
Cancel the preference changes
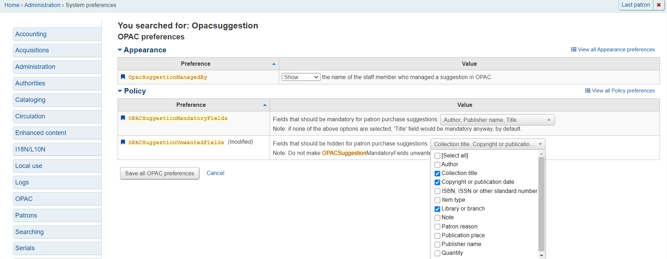(216, 173)
